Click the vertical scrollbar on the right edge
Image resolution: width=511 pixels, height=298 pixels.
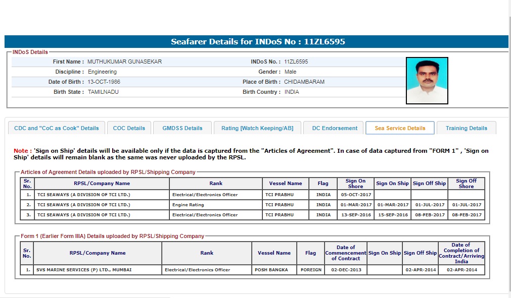click(508, 151)
